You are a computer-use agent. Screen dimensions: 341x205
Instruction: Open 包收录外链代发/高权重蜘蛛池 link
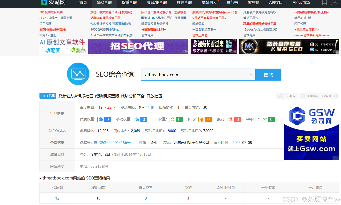click(x=110, y=24)
